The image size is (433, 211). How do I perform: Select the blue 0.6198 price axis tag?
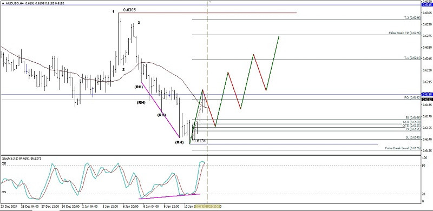(x=427, y=95)
